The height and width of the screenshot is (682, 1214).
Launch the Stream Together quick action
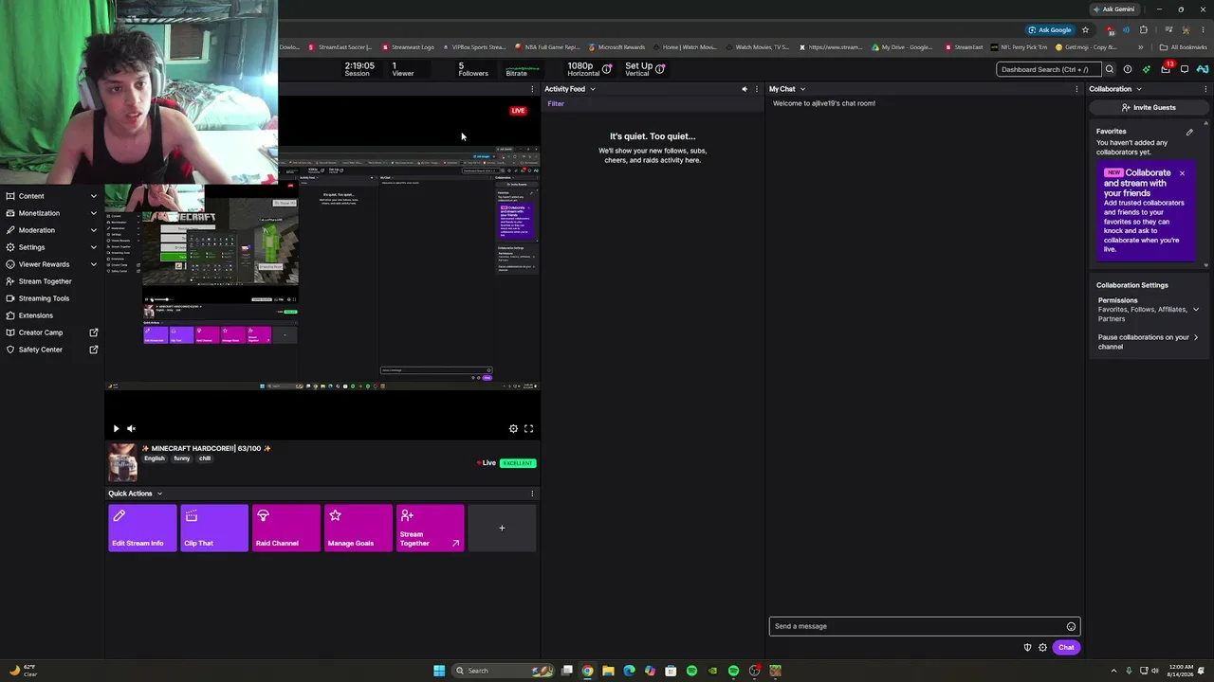431,528
